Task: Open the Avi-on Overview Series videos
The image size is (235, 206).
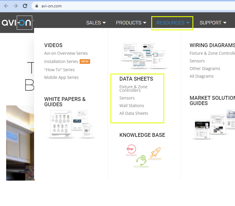Action: pos(66,53)
